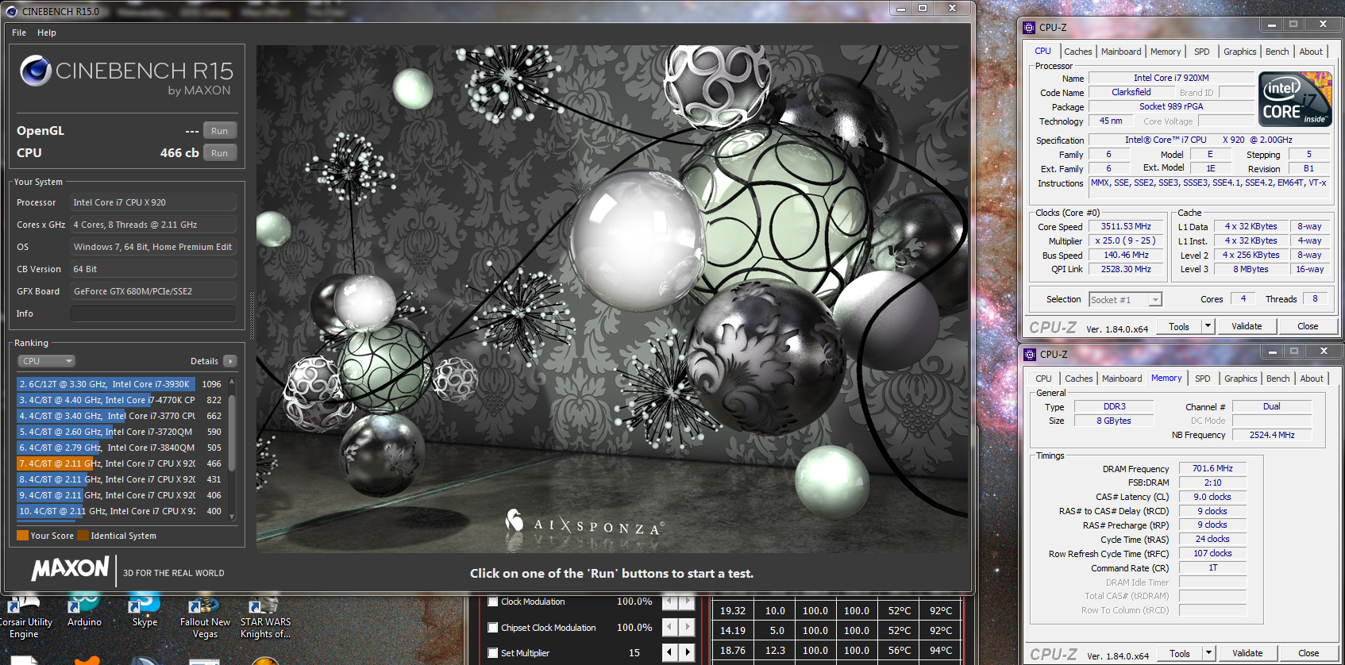Select the Intel Core i7-3930K ranking row
This screenshot has height=665, width=1345.
coord(121,384)
